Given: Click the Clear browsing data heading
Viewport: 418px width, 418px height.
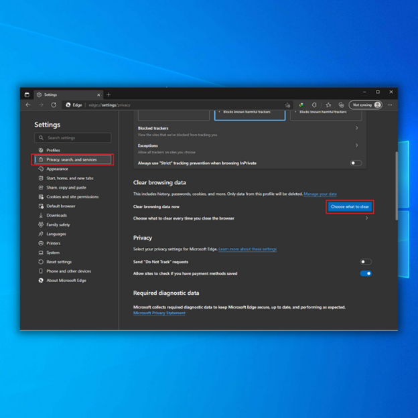Looking at the screenshot, I should pos(159,183).
